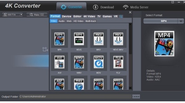Click the Make ISO button
This screenshot has width=185, height=103.
pyautogui.click(x=37, y=15)
